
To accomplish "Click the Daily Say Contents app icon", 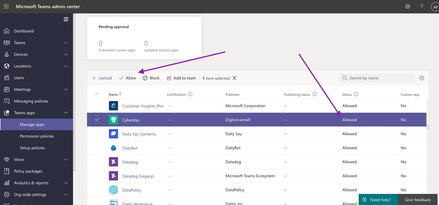I will pyautogui.click(x=113, y=134).
